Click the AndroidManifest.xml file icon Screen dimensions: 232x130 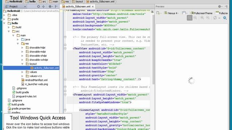[23, 80]
